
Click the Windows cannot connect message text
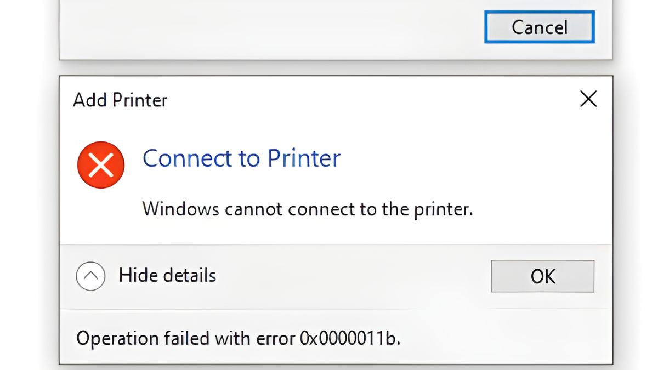[308, 209]
